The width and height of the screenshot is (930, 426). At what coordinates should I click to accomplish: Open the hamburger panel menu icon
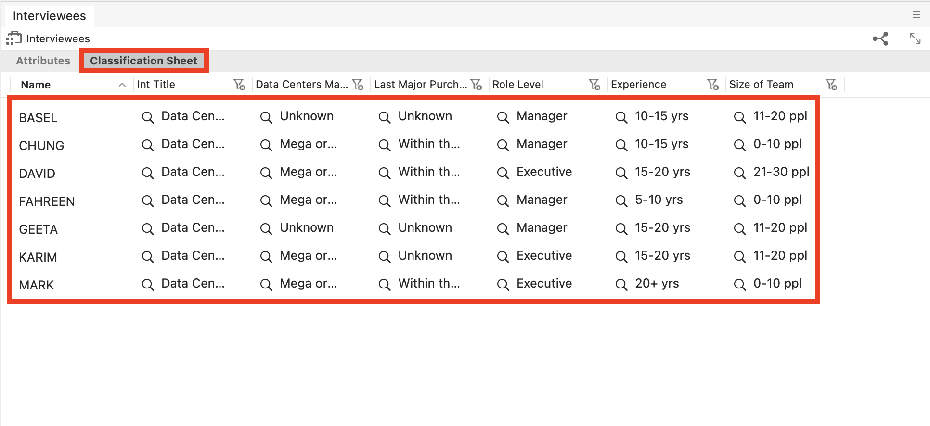tap(916, 15)
